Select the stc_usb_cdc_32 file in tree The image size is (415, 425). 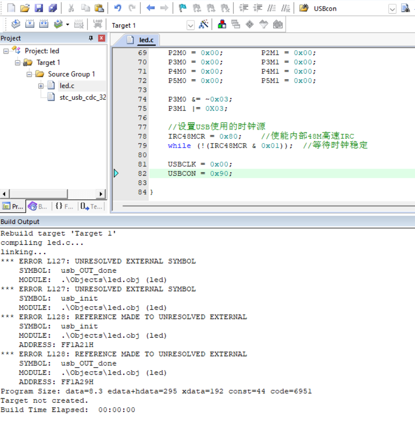click(x=83, y=98)
